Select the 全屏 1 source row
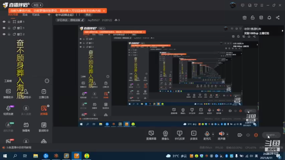 pos(26,22)
